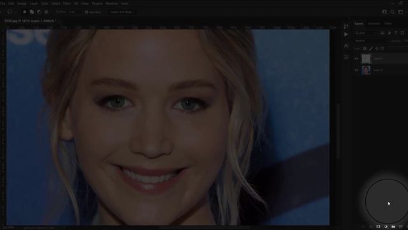Choose the Subtract from selection icon

click(x=39, y=12)
